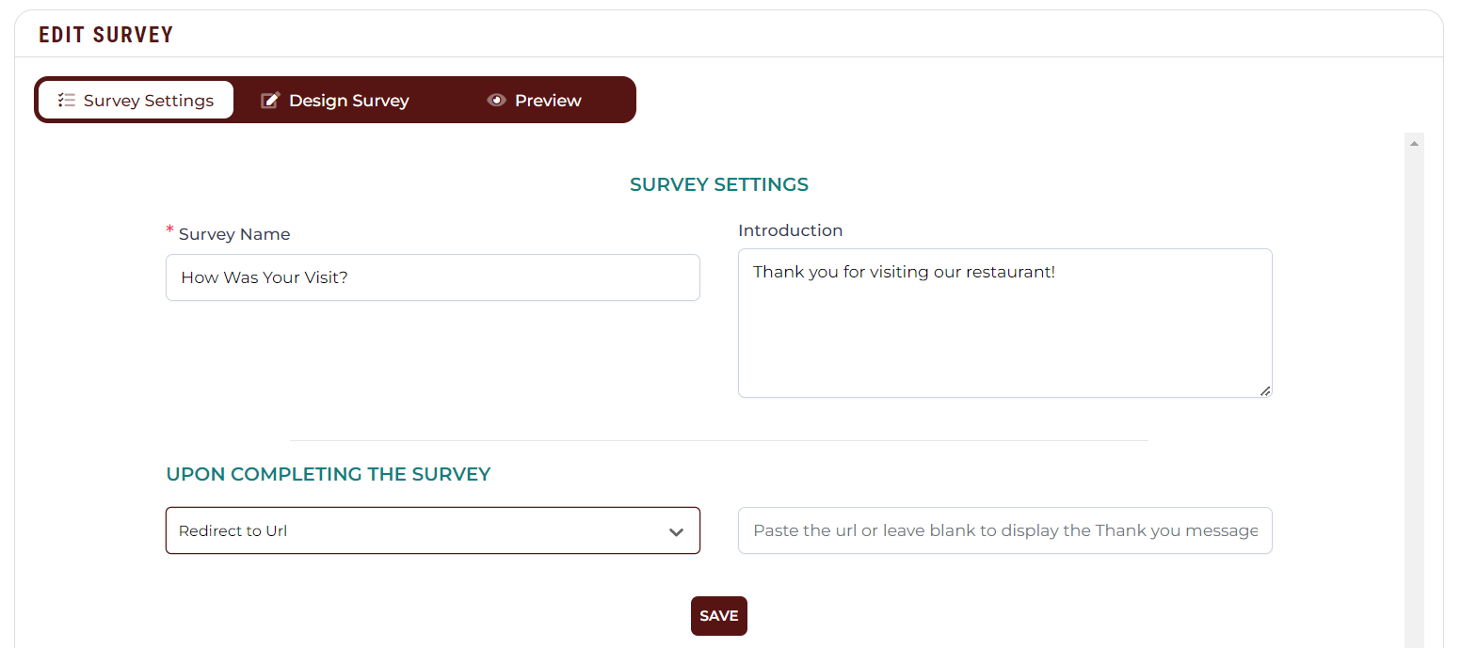This screenshot has width=1461, height=648.
Task: Click the Introduction textarea resize handle
Action: 1265,390
